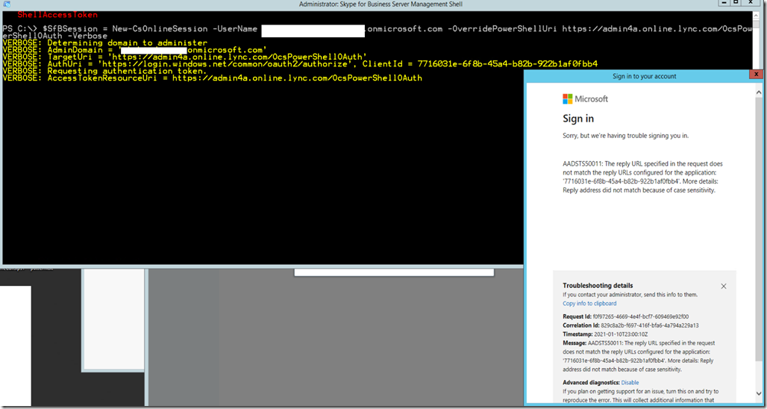Click the 'VERBOSE: AuthUri' line
Screen dimensions: 767x409
(x=300, y=64)
